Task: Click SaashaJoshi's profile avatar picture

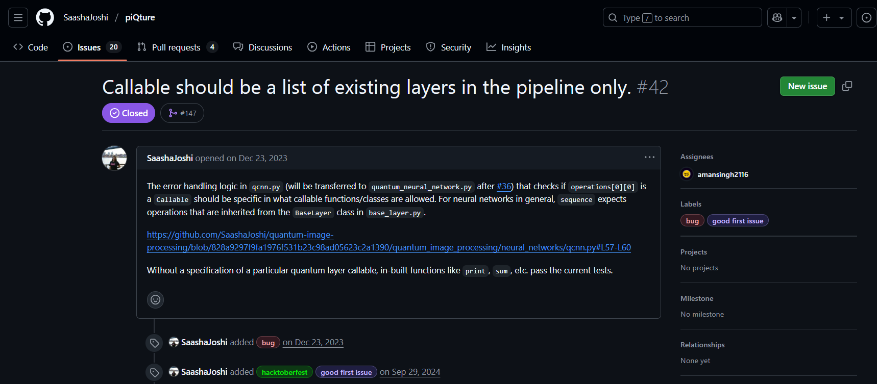Action: click(x=114, y=159)
